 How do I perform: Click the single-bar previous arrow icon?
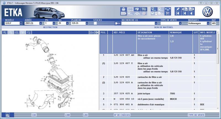coord(185,13)
